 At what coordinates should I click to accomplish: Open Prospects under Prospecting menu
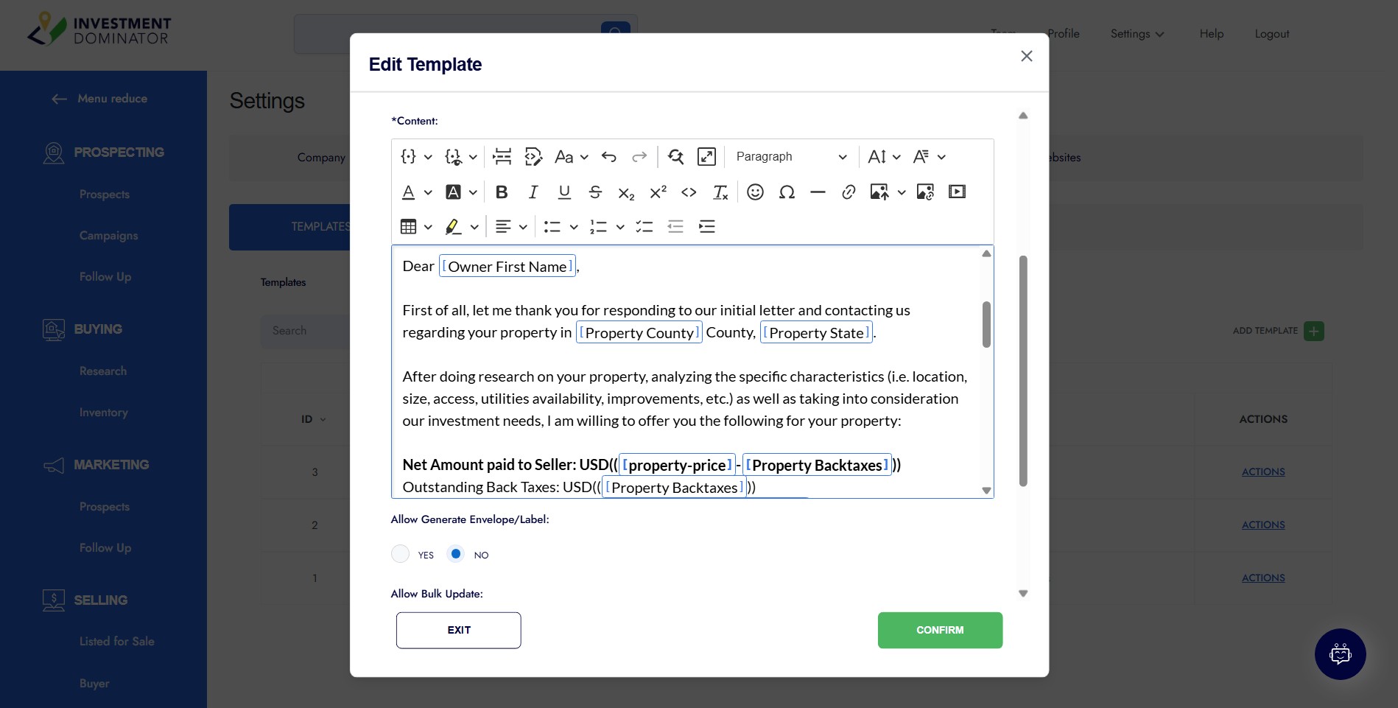(105, 194)
